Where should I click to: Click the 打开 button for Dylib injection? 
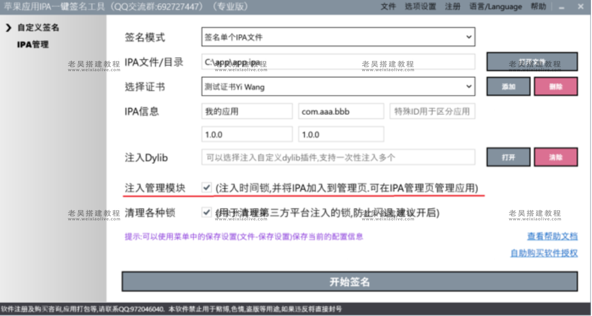pos(508,156)
